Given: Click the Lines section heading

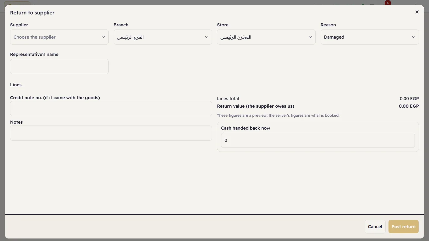Looking at the screenshot, I should [x=16, y=85].
